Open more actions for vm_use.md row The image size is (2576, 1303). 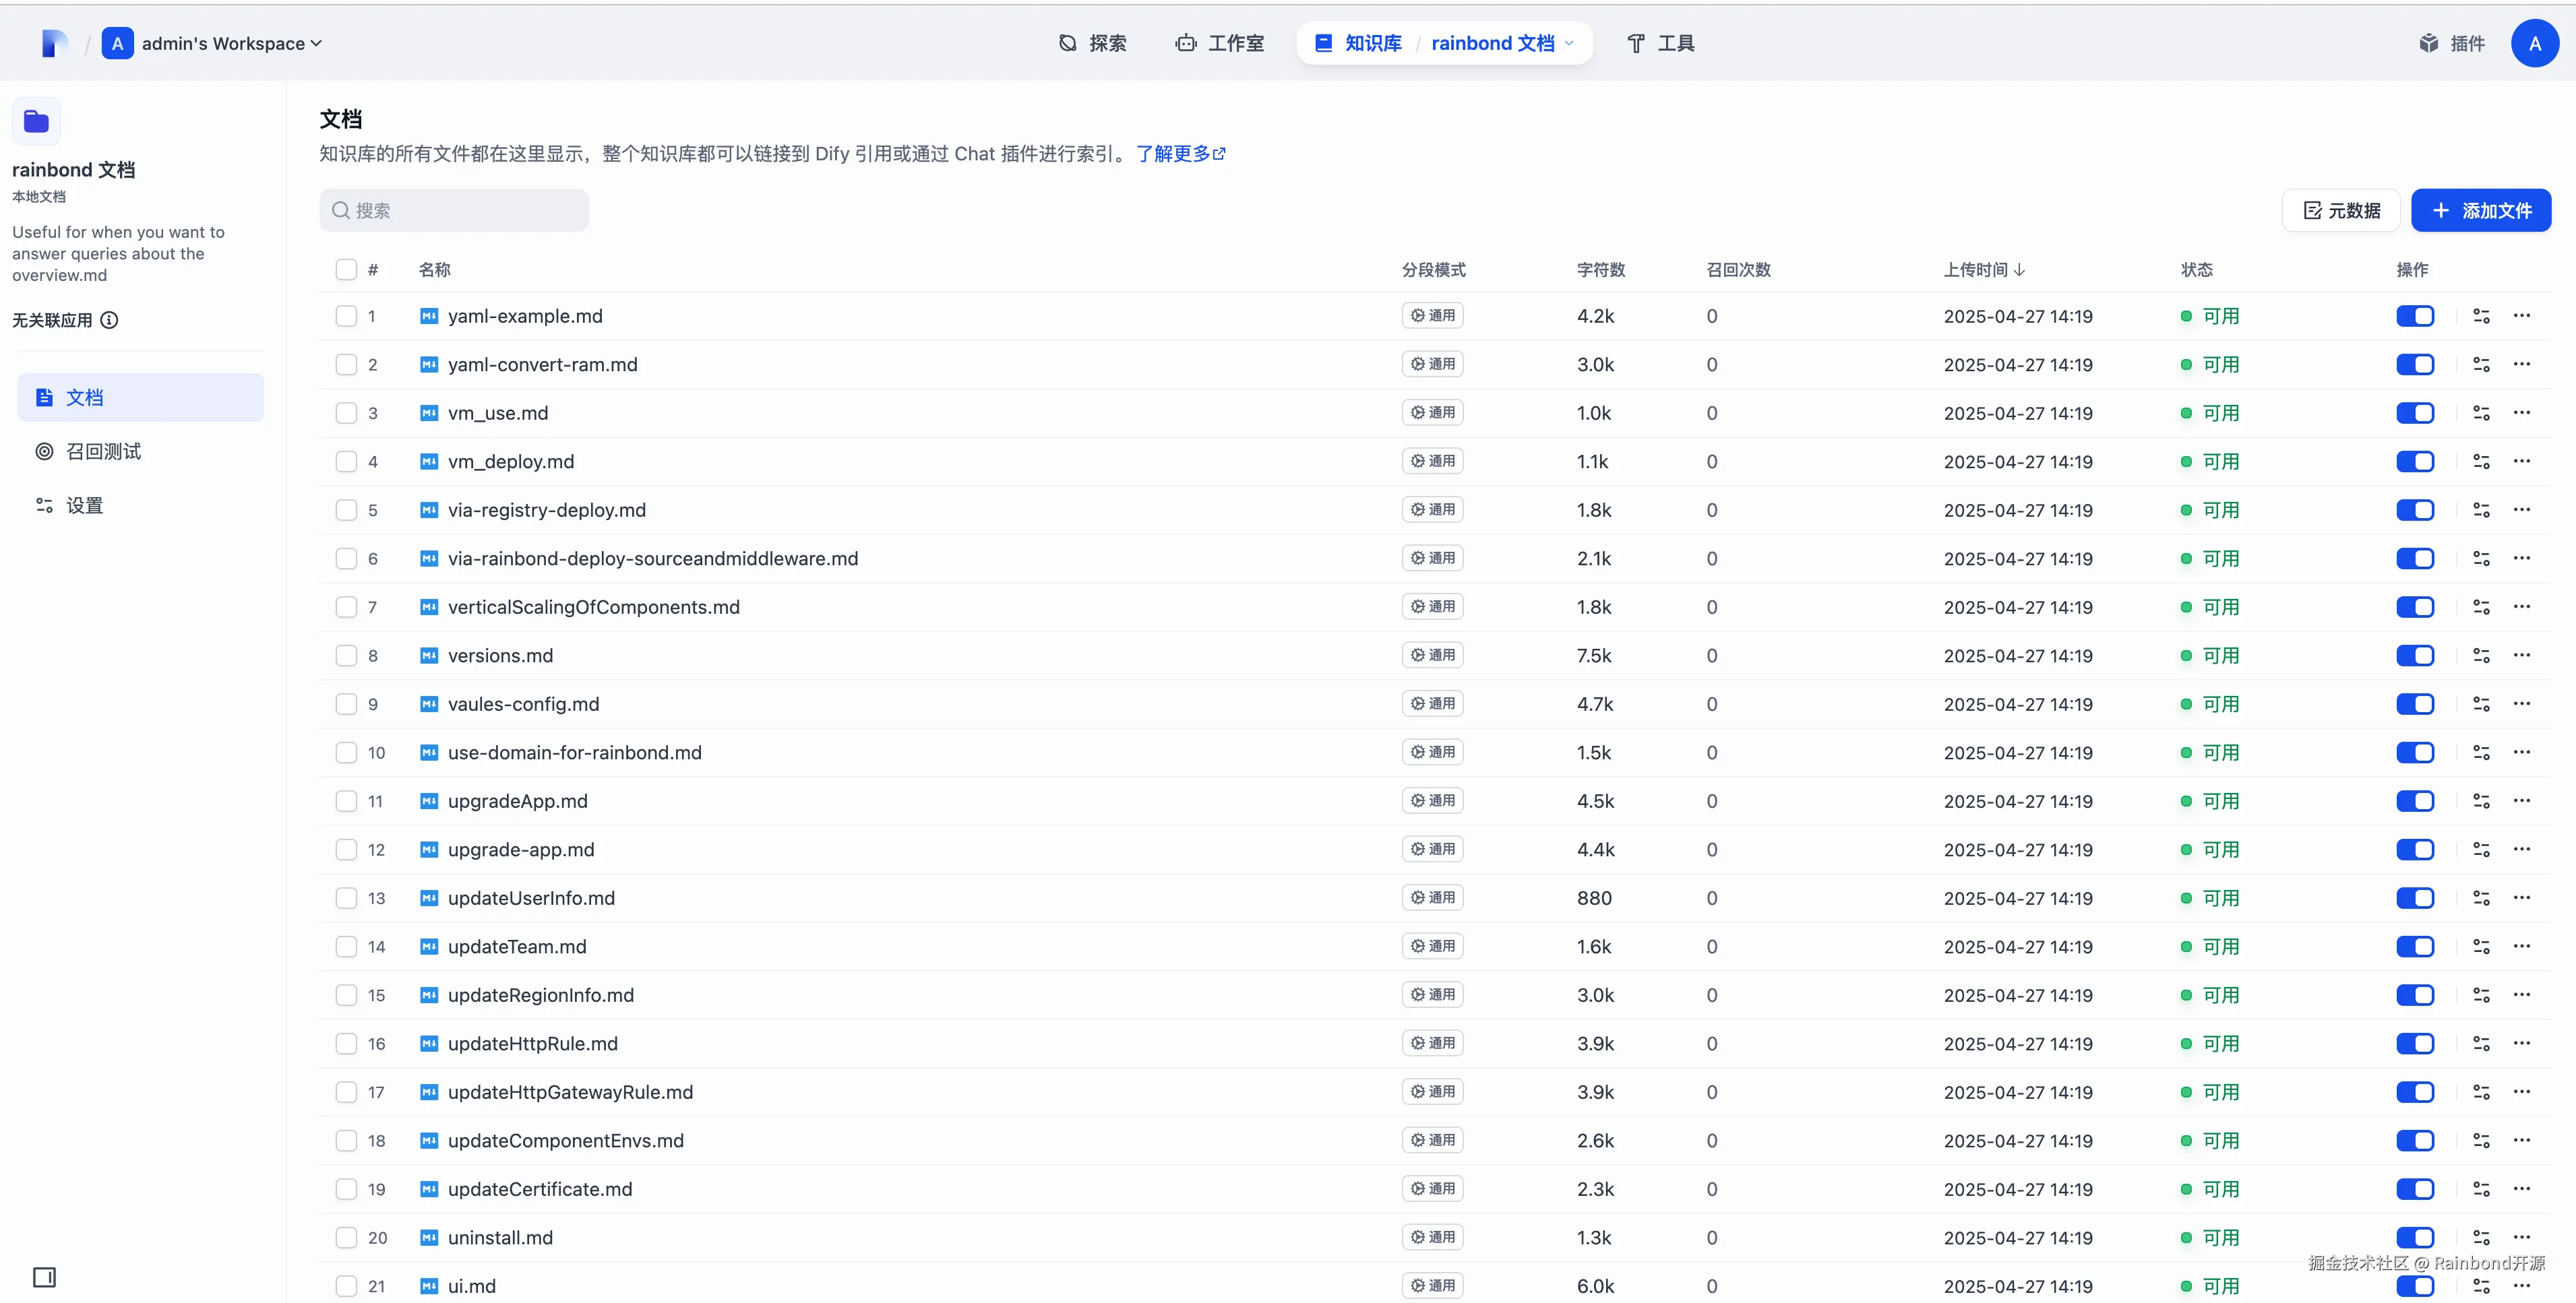pos(2522,413)
